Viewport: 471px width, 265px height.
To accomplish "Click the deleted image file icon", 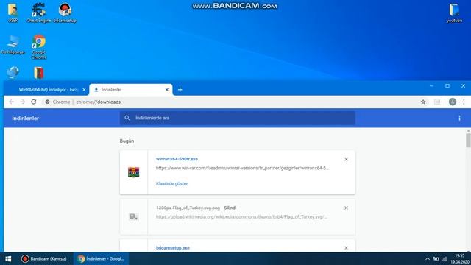I will pyautogui.click(x=134, y=216).
